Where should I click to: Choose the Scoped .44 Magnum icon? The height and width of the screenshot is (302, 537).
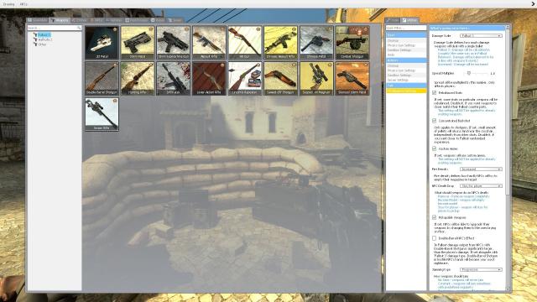click(x=316, y=78)
